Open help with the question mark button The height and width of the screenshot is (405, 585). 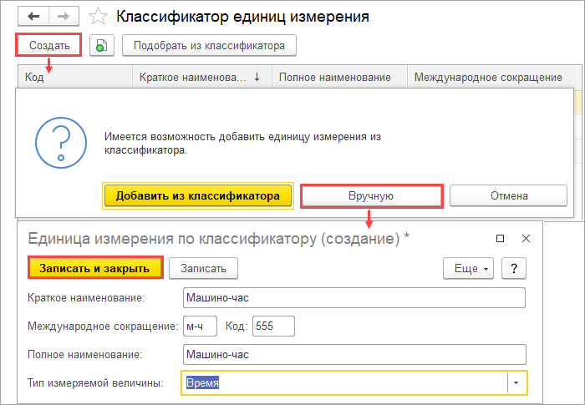click(513, 268)
